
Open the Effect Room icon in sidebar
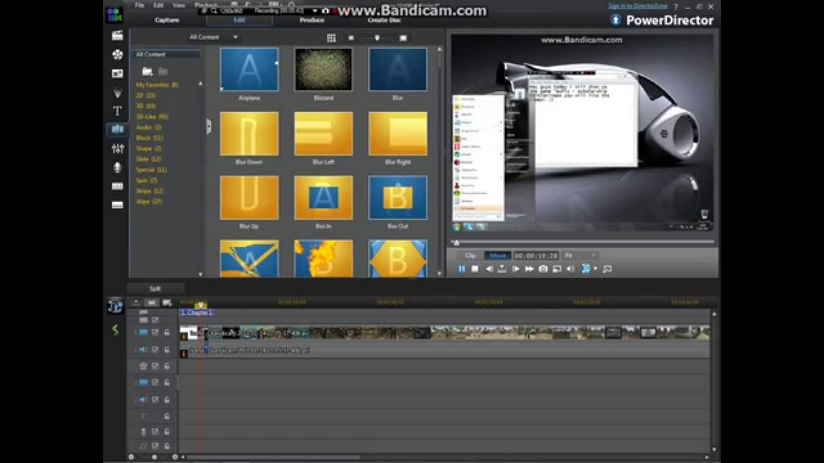point(117,55)
